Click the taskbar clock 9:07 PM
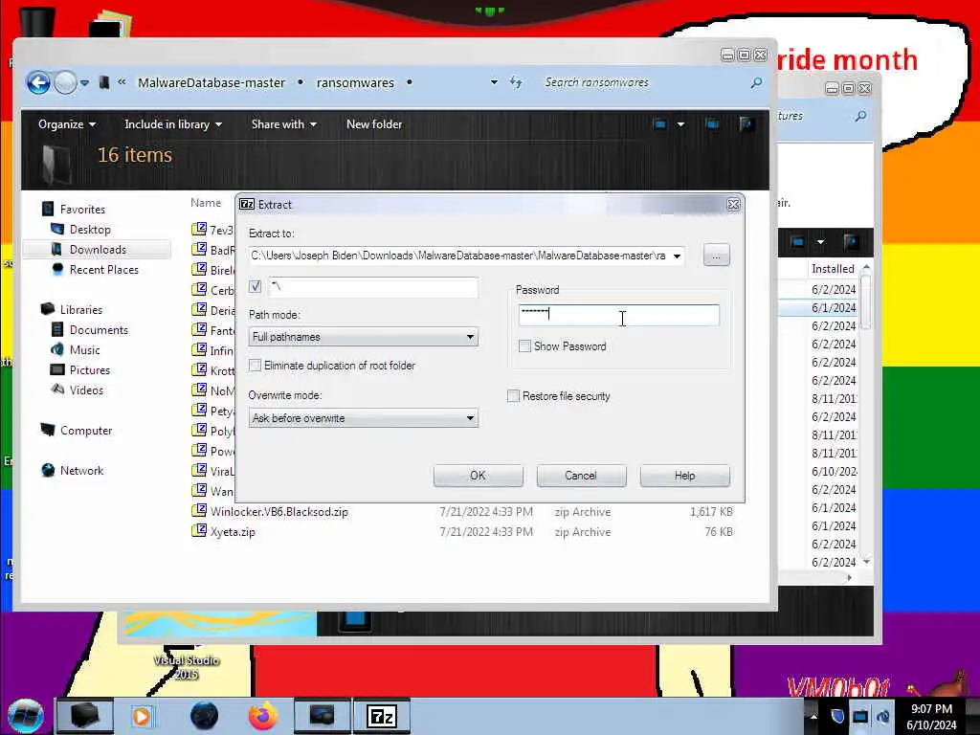980x735 pixels. click(x=931, y=709)
